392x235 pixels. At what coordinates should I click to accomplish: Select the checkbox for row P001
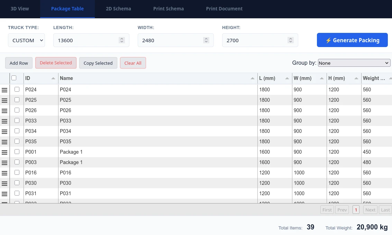17,152
